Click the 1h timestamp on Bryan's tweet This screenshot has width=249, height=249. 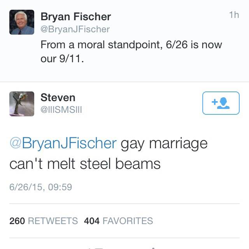pos(234,15)
